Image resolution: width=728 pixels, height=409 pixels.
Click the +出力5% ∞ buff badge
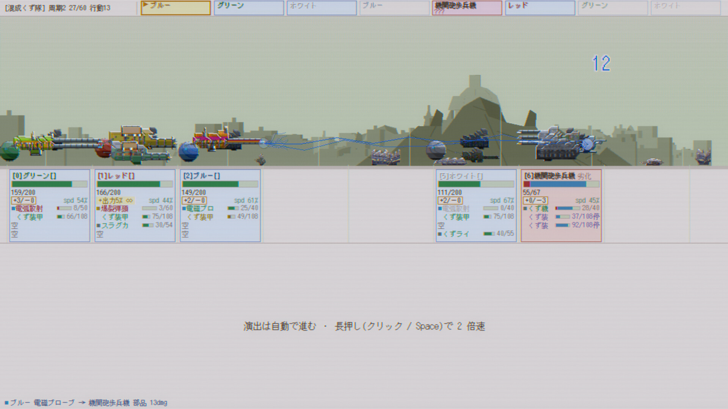click(116, 200)
